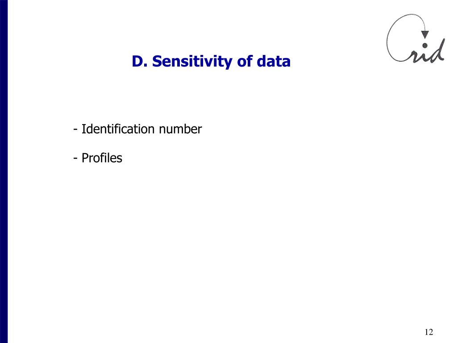This screenshot has height=343, width=457.
Task: Select the arrowhead in the Crid logo
Action: 425,34
